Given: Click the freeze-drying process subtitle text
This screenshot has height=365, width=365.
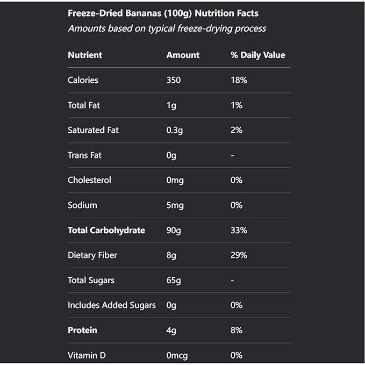Looking at the screenshot, I should (x=167, y=28).
